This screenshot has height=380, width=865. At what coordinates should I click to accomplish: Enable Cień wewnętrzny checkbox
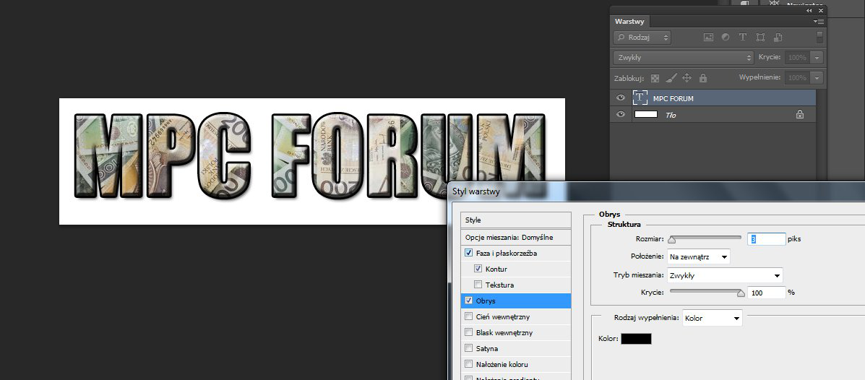(469, 316)
